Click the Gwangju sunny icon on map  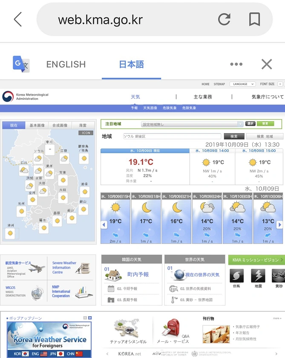point(22,211)
